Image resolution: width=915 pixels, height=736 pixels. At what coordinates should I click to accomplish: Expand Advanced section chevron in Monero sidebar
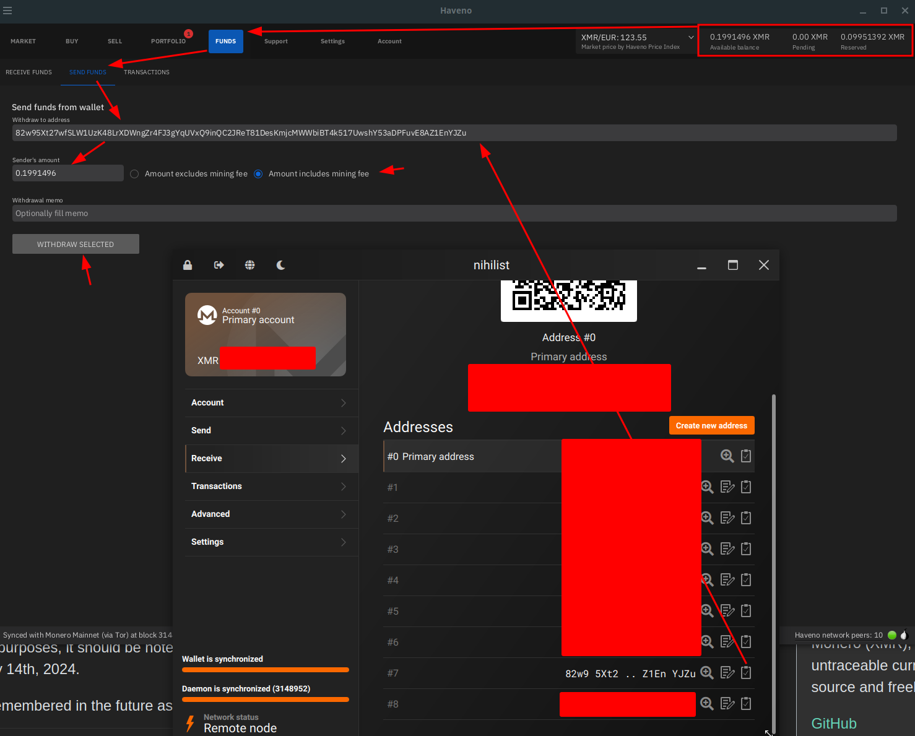344,514
